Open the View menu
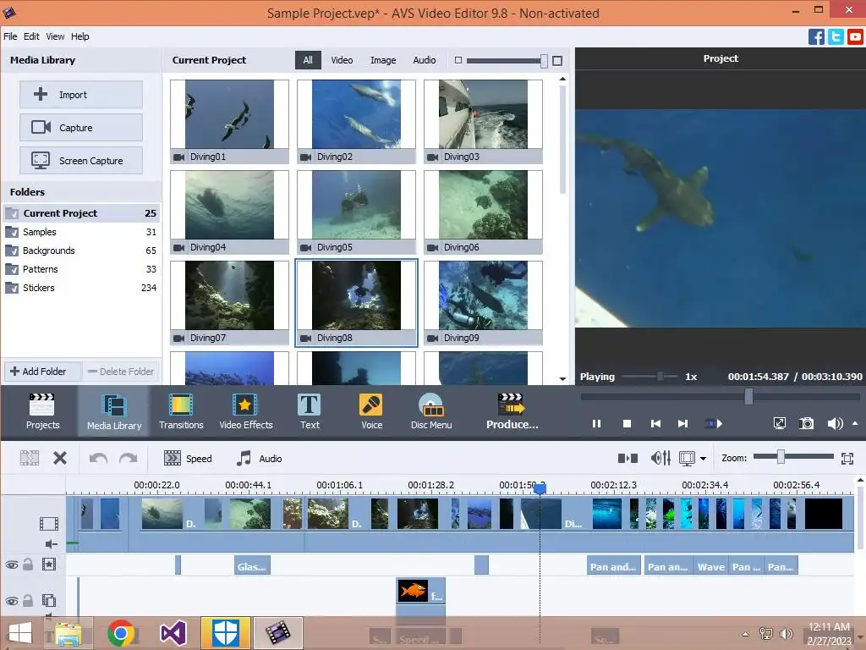866x650 pixels. 55,36
